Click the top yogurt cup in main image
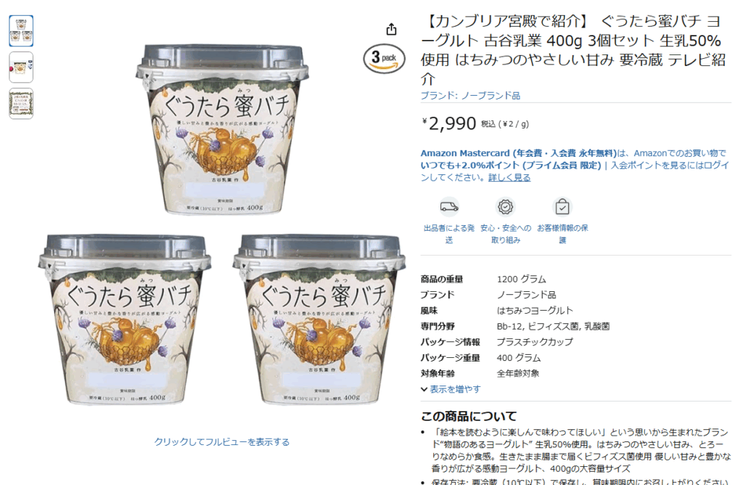This screenshot has width=743, height=485. click(x=223, y=129)
